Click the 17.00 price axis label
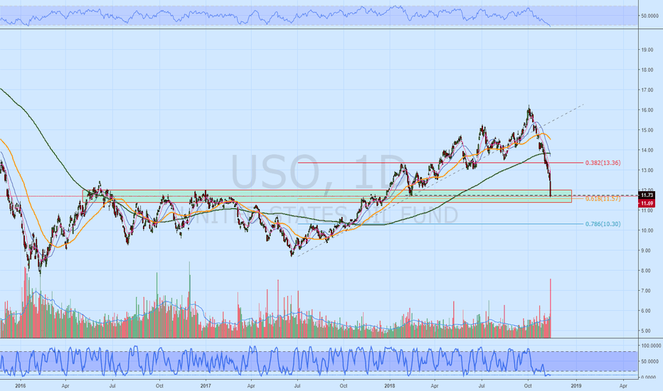The width and height of the screenshot is (663, 391). click(x=647, y=90)
